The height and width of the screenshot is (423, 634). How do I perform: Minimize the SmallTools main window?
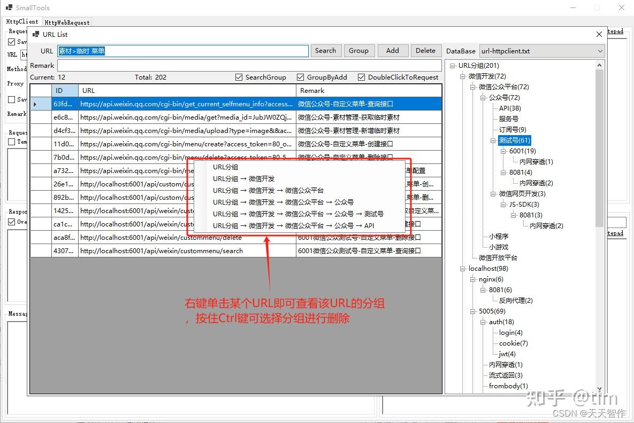(573, 7)
